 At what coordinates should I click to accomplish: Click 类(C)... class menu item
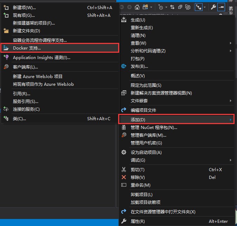pos(60,119)
